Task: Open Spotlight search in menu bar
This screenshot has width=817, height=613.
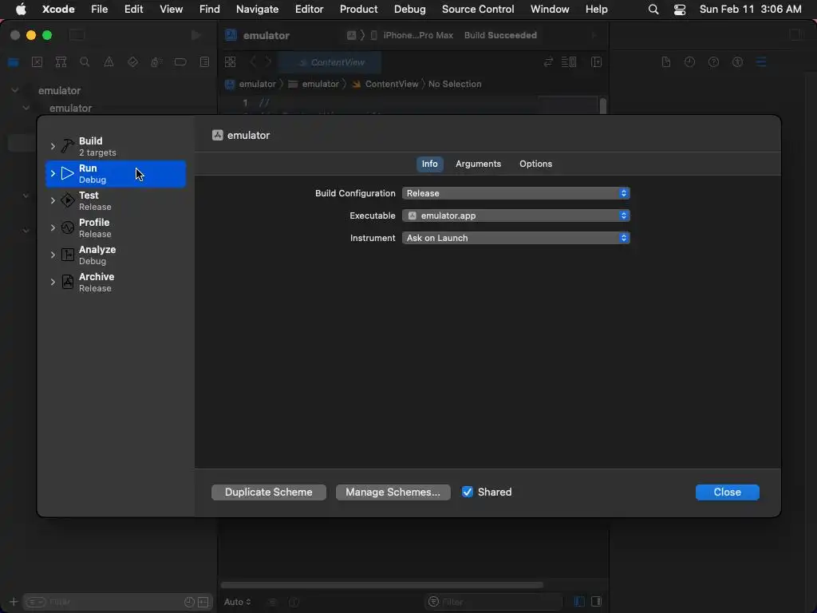Action: pos(653,10)
